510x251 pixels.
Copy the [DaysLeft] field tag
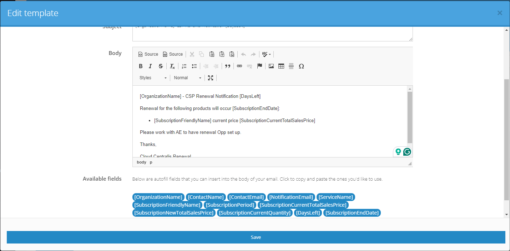(308, 213)
